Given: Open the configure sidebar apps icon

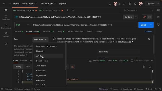Looking at the screenshot, I should pyautogui.click(x=6, y=44).
